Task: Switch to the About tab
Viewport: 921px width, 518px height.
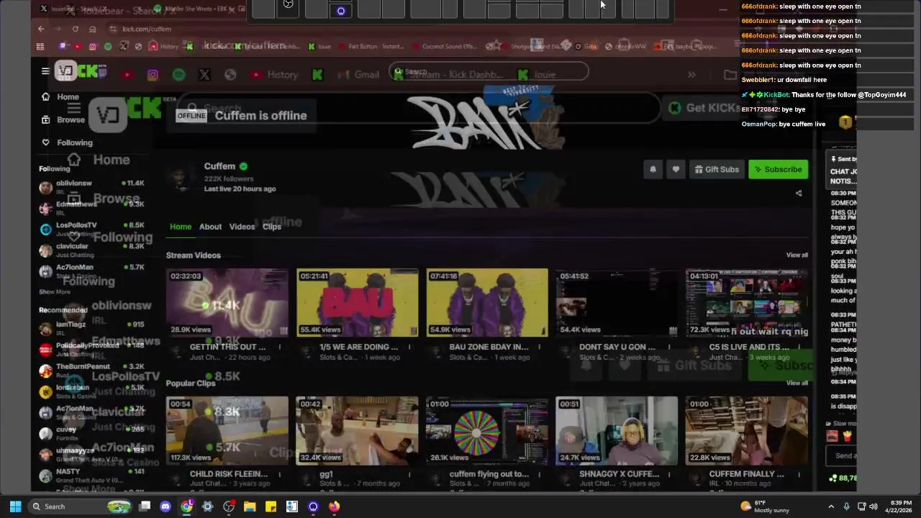Action: 210,227
